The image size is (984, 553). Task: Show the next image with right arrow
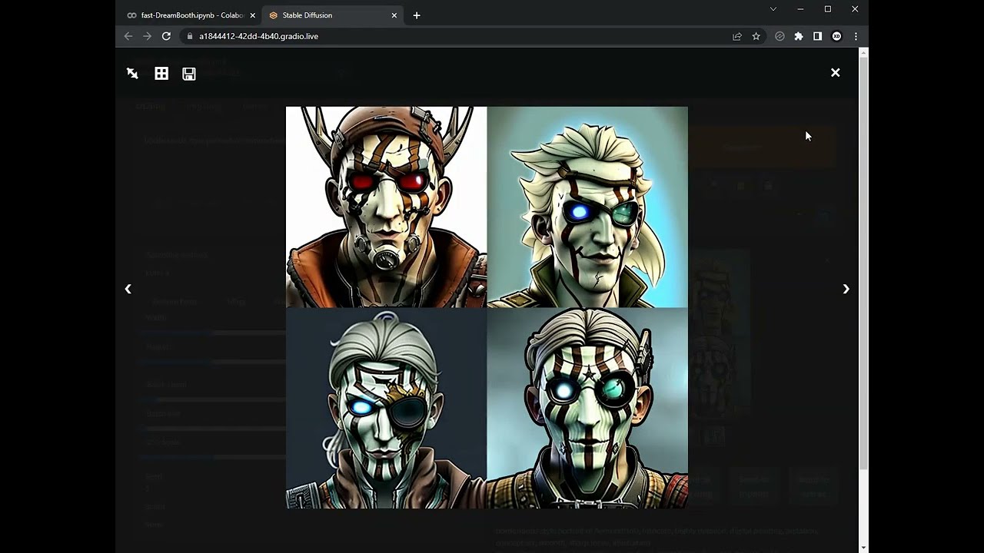[846, 289]
